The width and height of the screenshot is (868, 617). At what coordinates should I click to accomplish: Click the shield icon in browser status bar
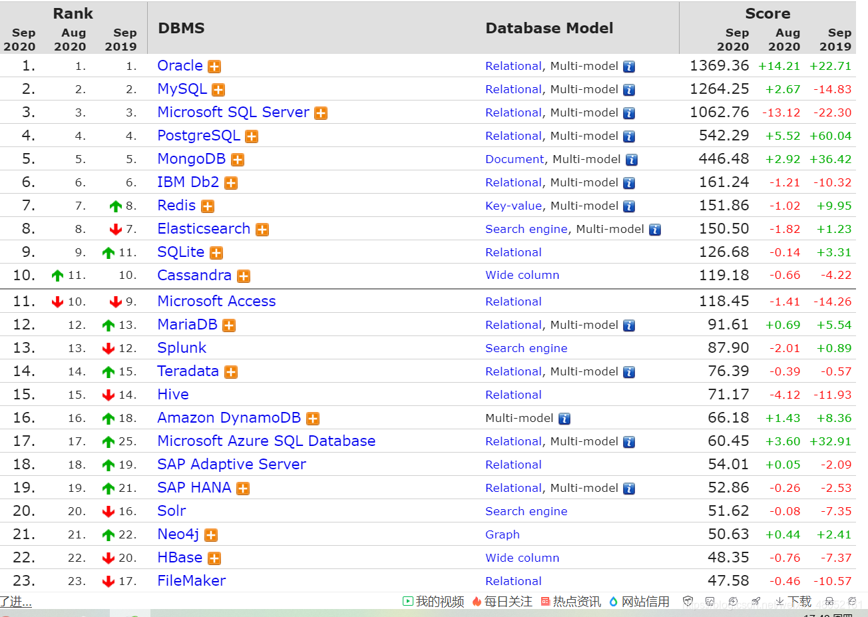pyautogui.click(x=688, y=602)
